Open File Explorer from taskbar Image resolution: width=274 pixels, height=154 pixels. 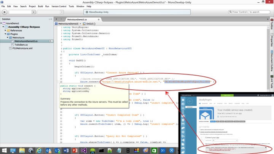(22, 150)
